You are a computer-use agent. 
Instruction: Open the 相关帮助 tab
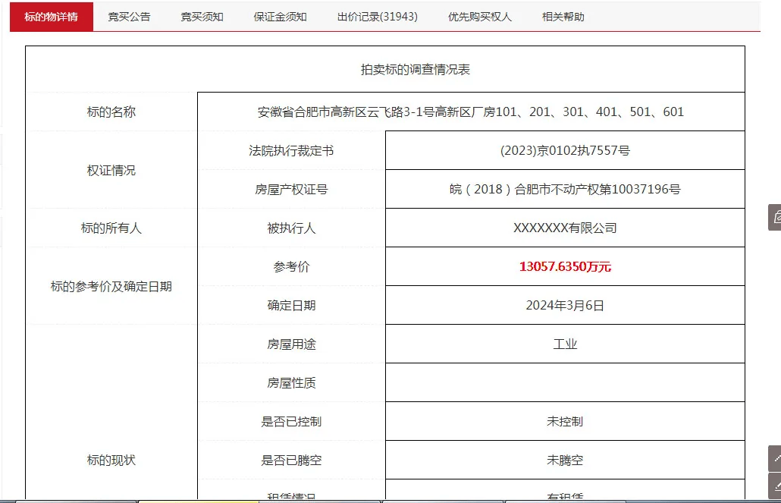[x=563, y=17]
